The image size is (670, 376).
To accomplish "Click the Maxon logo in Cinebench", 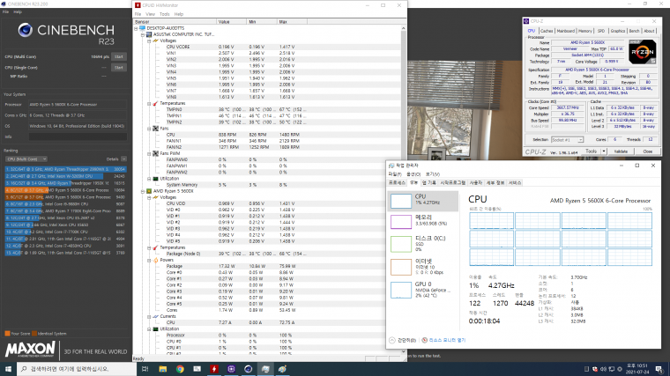I will click(x=30, y=350).
